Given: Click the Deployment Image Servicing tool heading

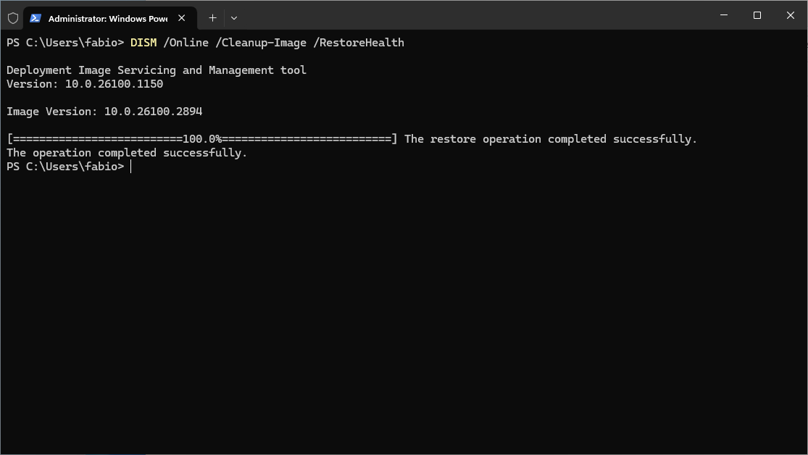Looking at the screenshot, I should click(x=157, y=70).
